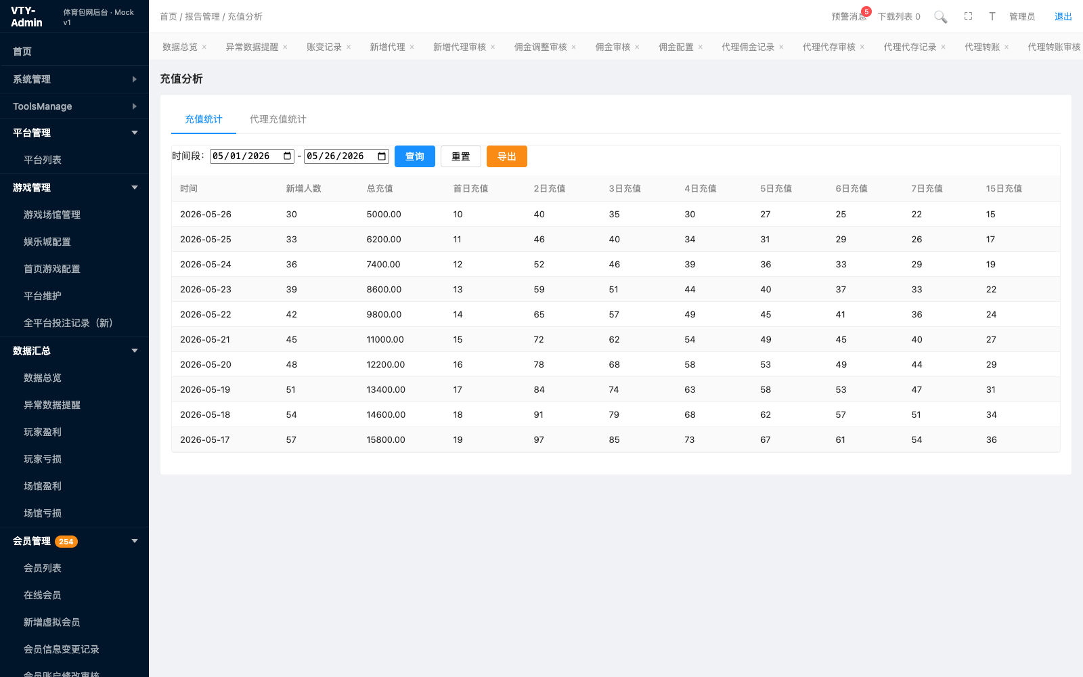The width and height of the screenshot is (1083, 677).
Task: Open the 管理员 user menu
Action: click(1022, 16)
